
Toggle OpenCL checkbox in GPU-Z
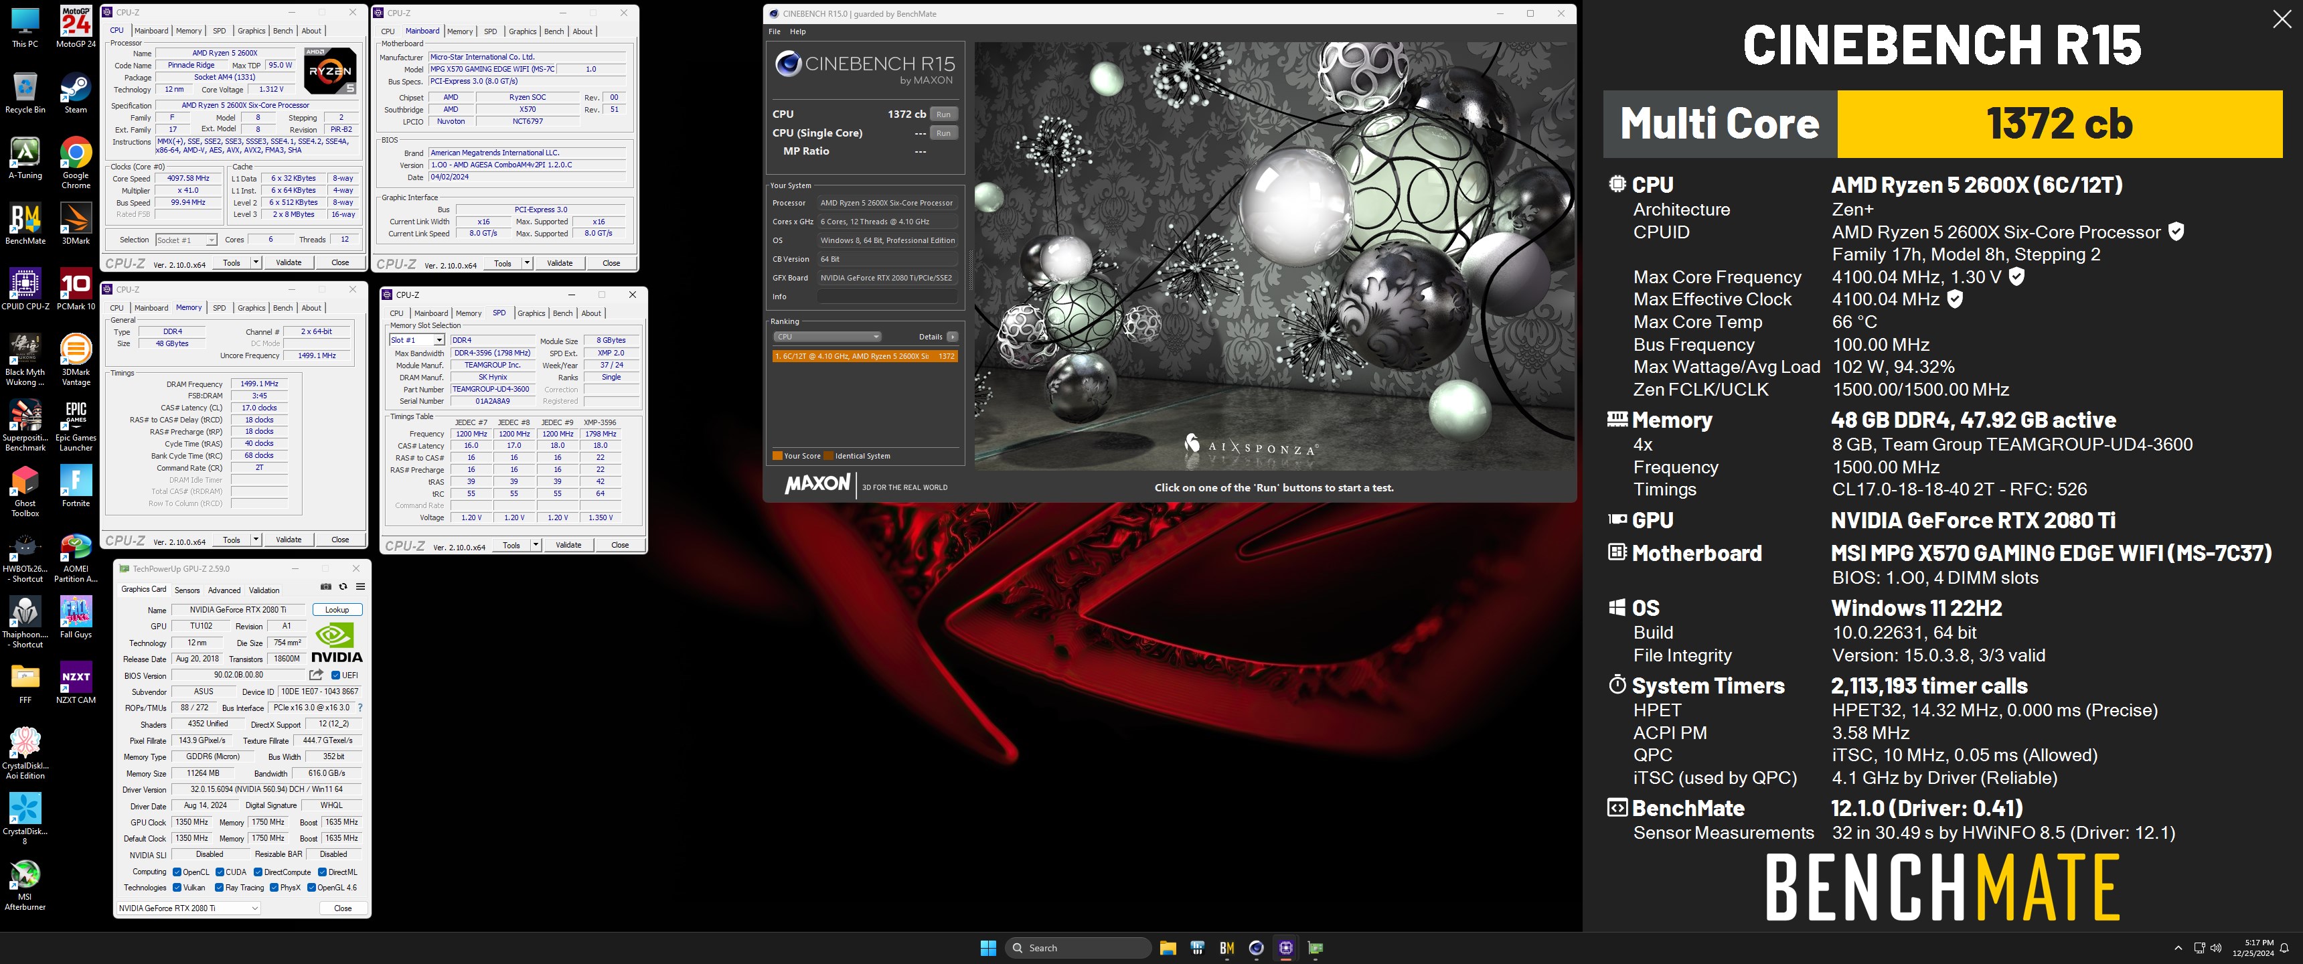click(177, 872)
